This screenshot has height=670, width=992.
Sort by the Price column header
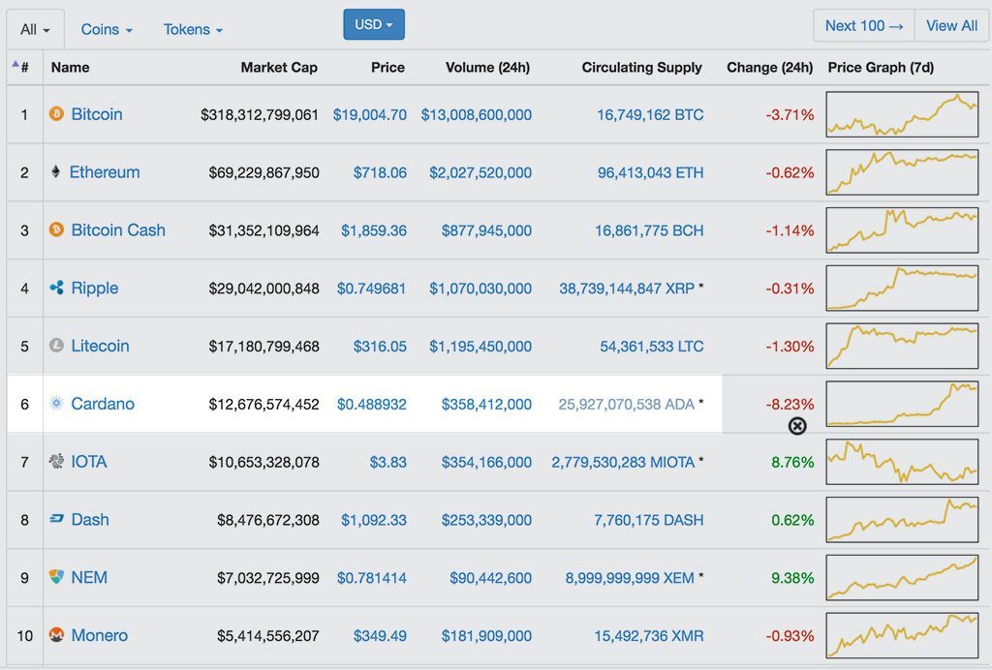[x=387, y=67]
